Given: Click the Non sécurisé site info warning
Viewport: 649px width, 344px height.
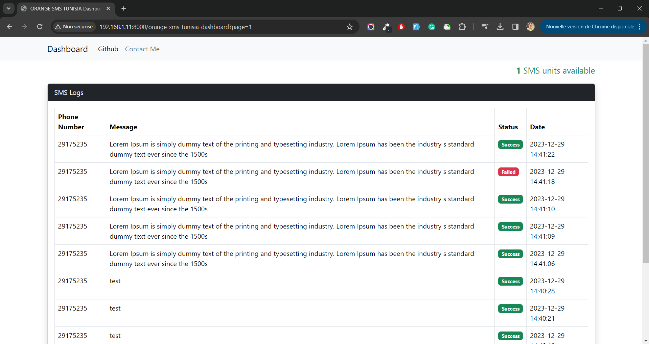Looking at the screenshot, I should (x=74, y=27).
